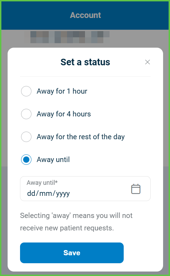This screenshot has height=276, width=170.
Task: Select the mm month segment of the date
Action: (46, 193)
